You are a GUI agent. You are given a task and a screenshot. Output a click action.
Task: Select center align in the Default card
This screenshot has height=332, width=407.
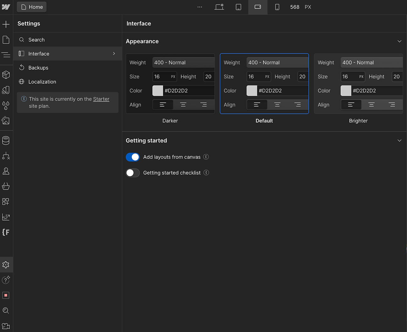(x=277, y=105)
